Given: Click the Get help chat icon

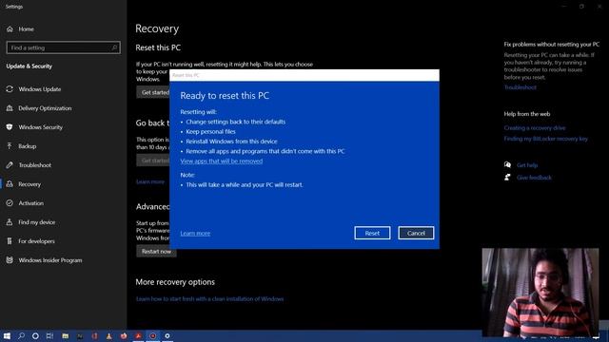Looking at the screenshot, I should [507, 164].
